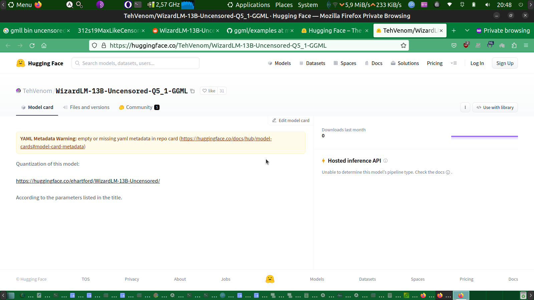Open the Files and versions tab

86,107
